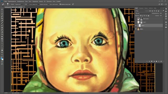Image resolution: width=168 pixels, height=94 pixels.
Task: Select the Gradient fill tool
Action: [x=2, y=34]
